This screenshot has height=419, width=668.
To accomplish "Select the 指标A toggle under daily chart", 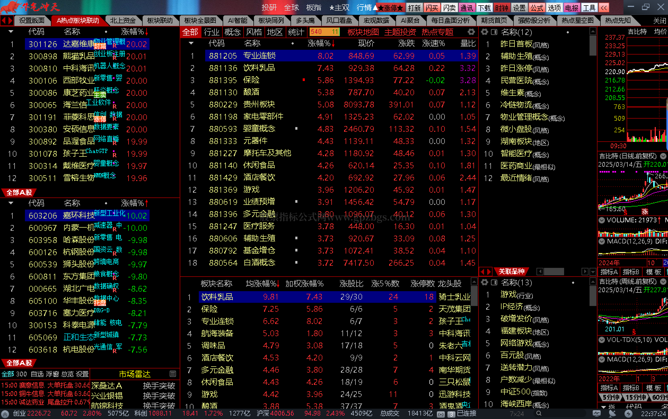I will pyautogui.click(x=609, y=272).
